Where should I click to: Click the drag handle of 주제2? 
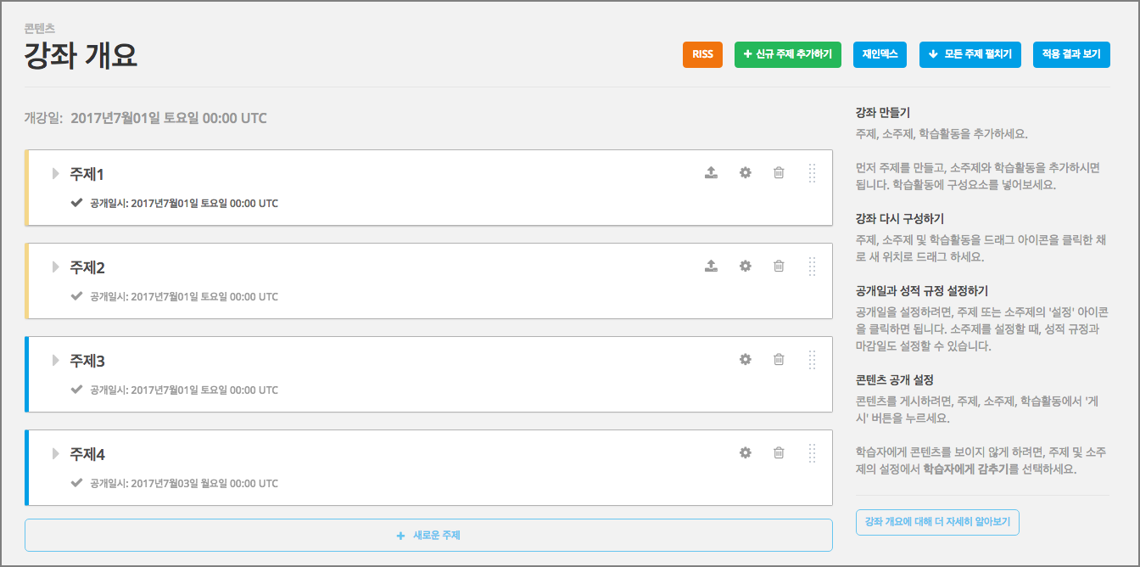pos(812,267)
